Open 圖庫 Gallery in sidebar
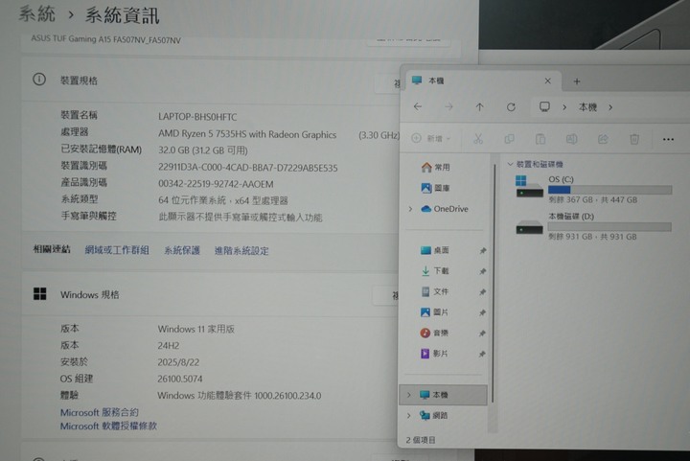This screenshot has height=461, width=690. [x=435, y=188]
